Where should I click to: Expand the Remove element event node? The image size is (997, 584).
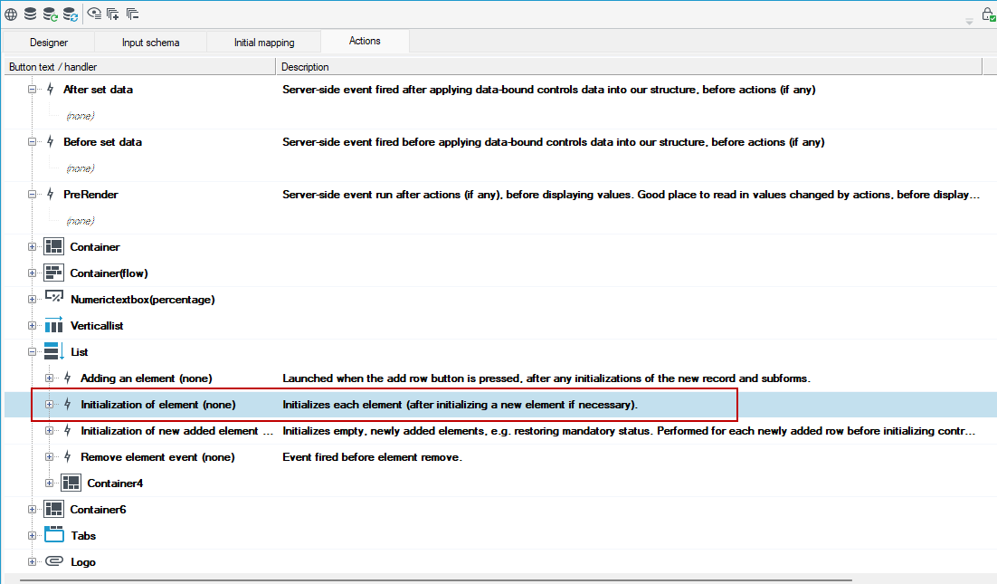[49, 456]
